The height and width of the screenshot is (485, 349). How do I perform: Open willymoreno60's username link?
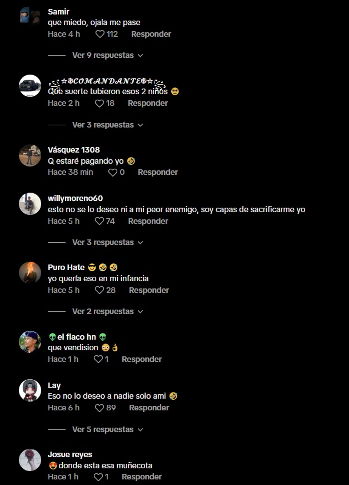(75, 198)
